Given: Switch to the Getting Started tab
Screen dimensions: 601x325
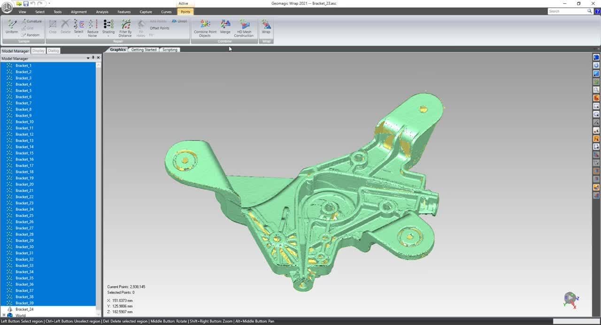Looking at the screenshot, I should tap(144, 50).
